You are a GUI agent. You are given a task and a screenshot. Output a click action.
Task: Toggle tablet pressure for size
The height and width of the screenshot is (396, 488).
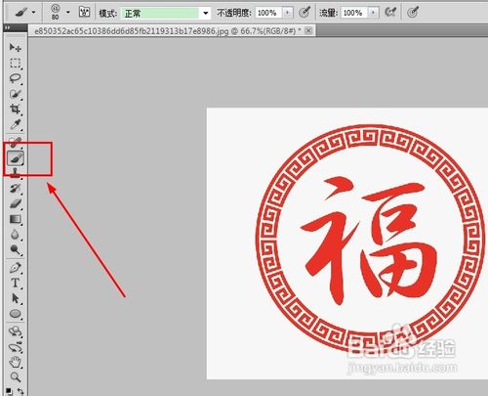[413, 13]
